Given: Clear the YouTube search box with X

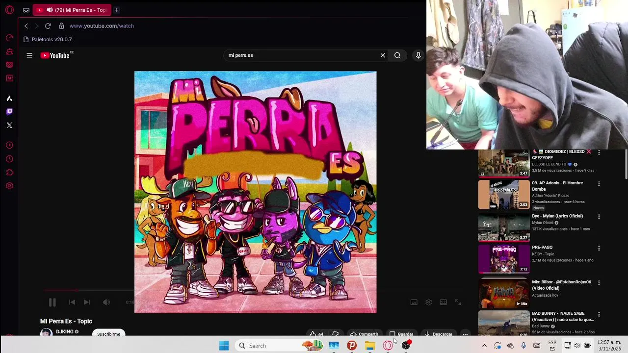Looking at the screenshot, I should [x=383, y=55].
